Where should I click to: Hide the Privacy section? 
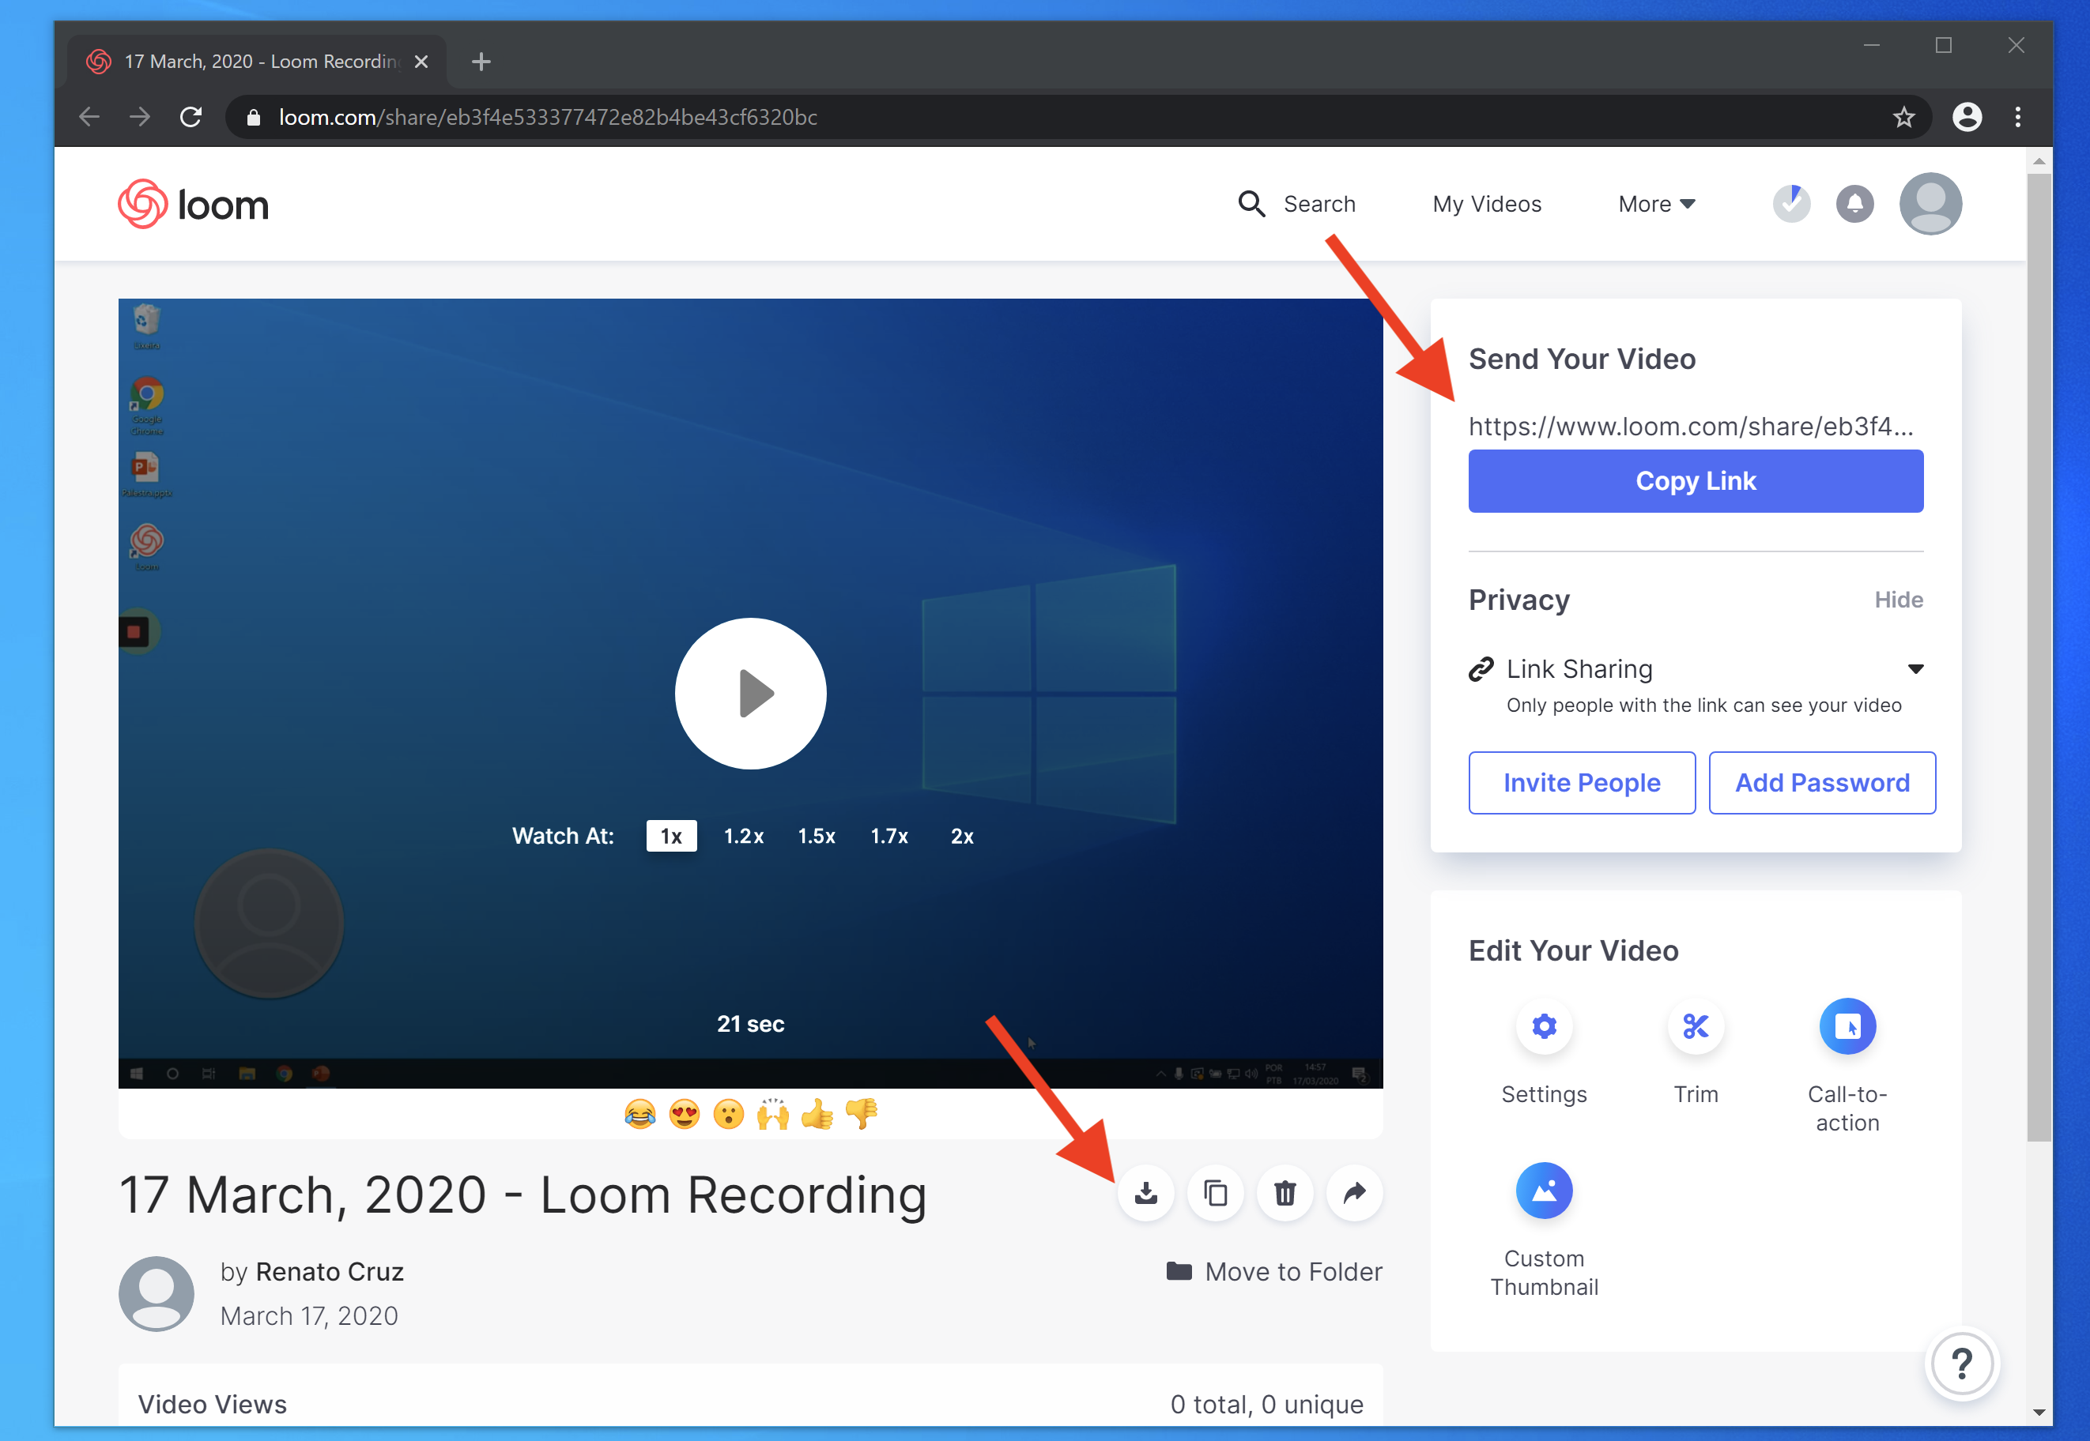point(1899,600)
